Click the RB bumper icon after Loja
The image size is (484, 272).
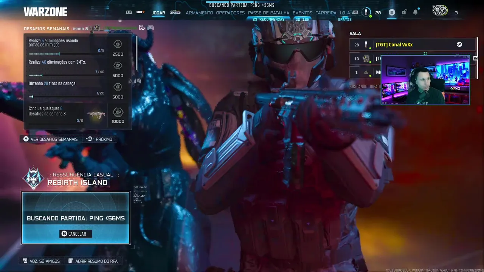click(x=355, y=12)
